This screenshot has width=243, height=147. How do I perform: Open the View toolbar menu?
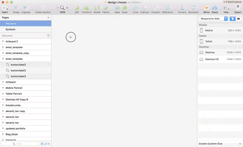226,8
